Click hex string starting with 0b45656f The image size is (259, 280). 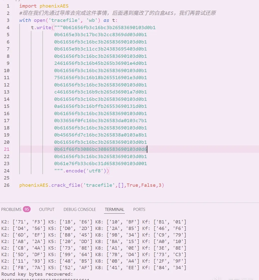(100, 135)
